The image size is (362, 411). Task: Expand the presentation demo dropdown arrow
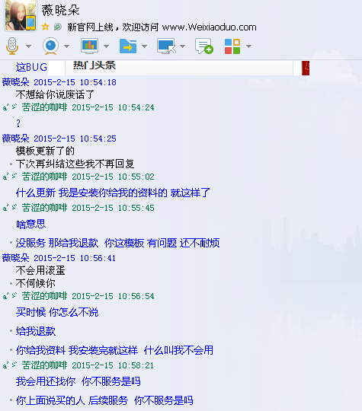(x=106, y=46)
